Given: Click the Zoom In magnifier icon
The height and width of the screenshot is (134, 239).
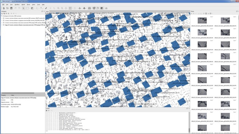Looking at the screenshot, I should (58, 8).
